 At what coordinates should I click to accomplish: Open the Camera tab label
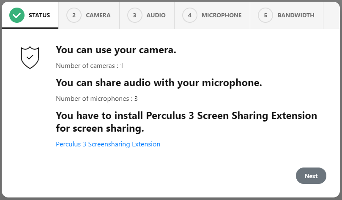[98, 15]
